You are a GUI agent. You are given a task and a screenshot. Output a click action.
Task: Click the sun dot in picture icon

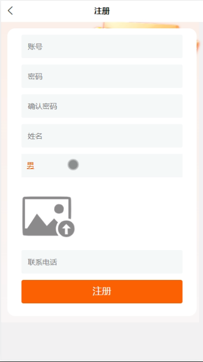[x=59, y=209]
